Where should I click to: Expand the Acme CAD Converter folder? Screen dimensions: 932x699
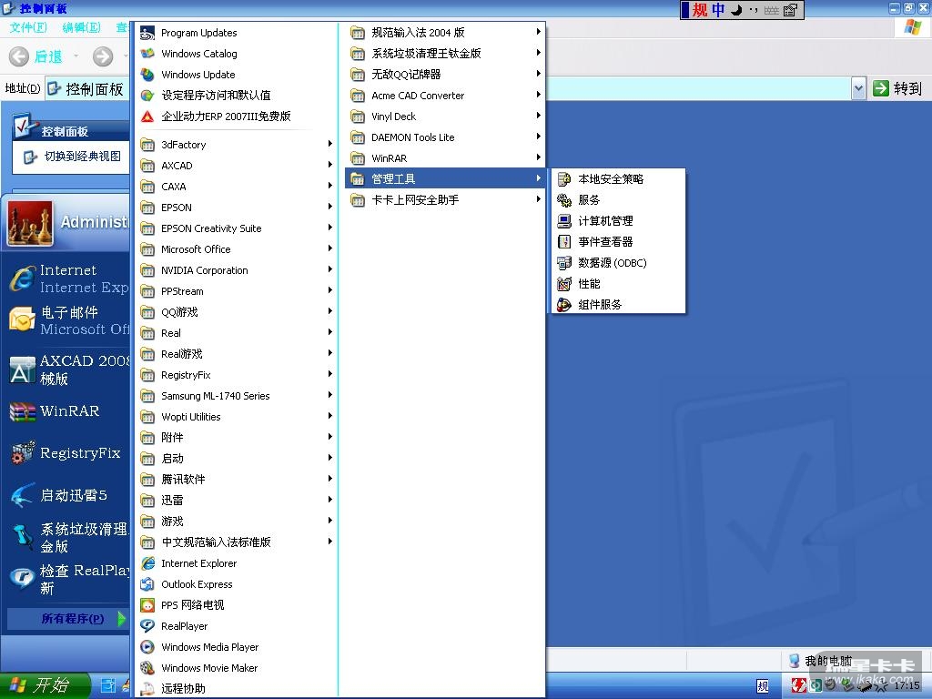(445, 95)
